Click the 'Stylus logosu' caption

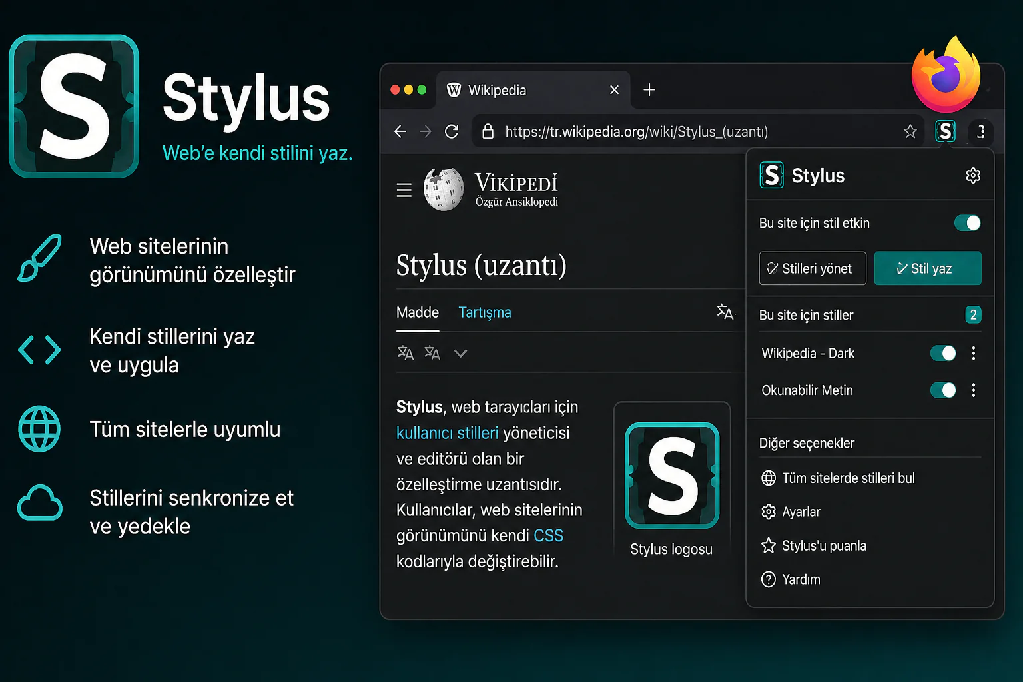point(671,549)
